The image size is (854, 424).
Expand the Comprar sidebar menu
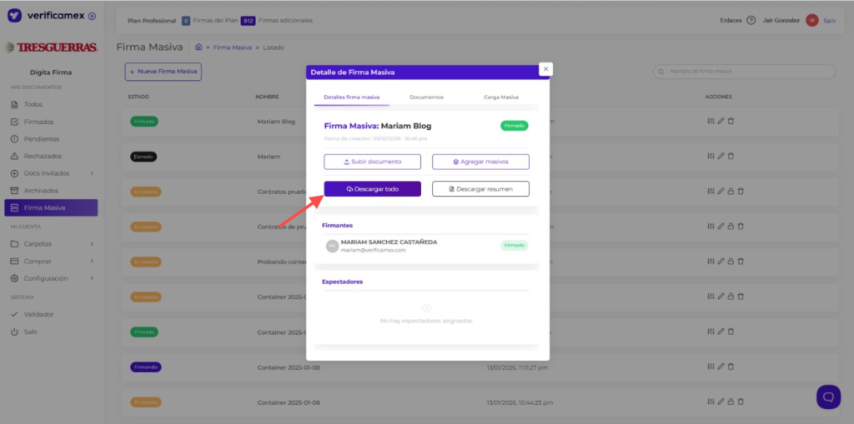pos(91,261)
